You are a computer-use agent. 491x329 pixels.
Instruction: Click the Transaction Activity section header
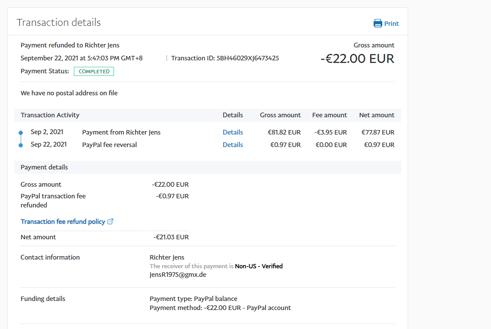click(x=50, y=115)
